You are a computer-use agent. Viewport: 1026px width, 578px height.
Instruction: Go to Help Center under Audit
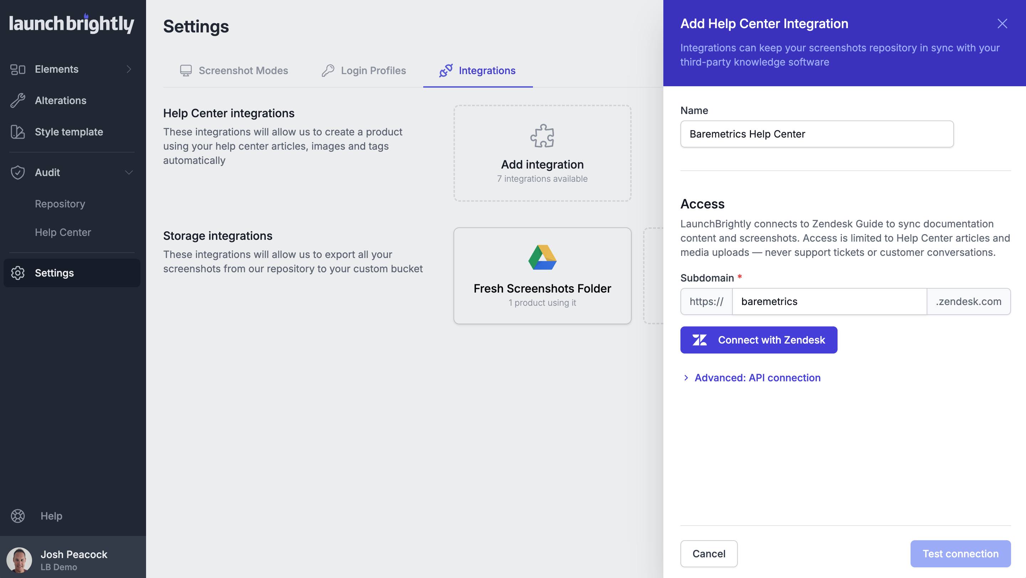(63, 232)
